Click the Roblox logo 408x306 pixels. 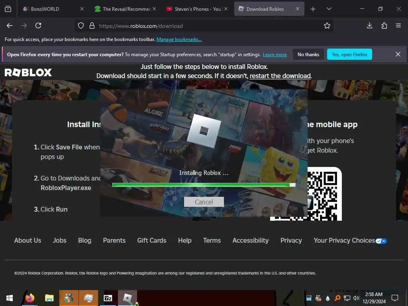[28, 73]
